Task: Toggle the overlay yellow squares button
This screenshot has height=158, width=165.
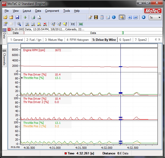Action: tap(122, 17)
